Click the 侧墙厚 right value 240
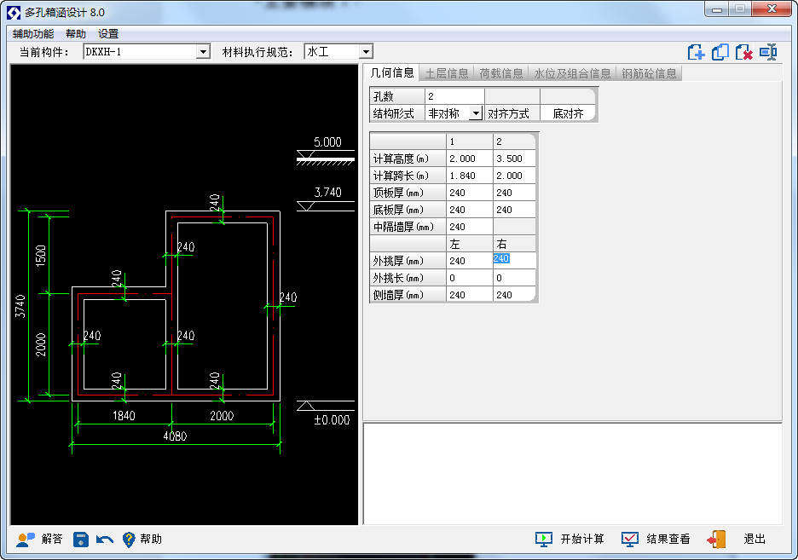The height and width of the screenshot is (560, 798). [514, 295]
